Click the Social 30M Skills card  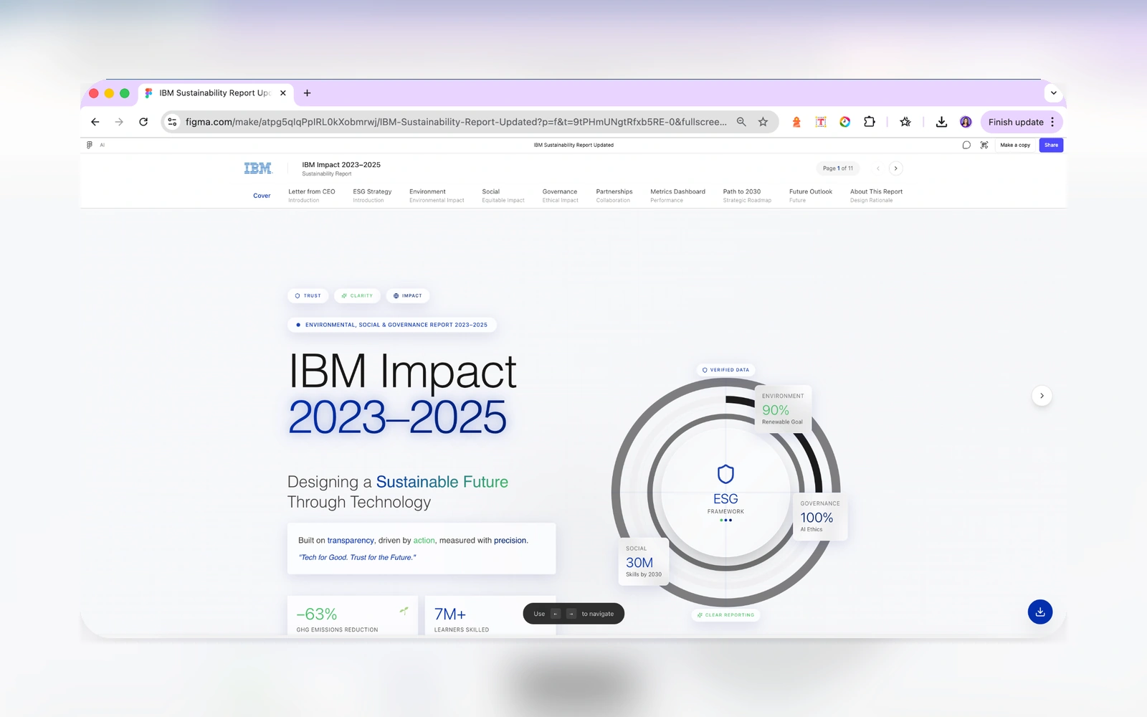point(643,561)
